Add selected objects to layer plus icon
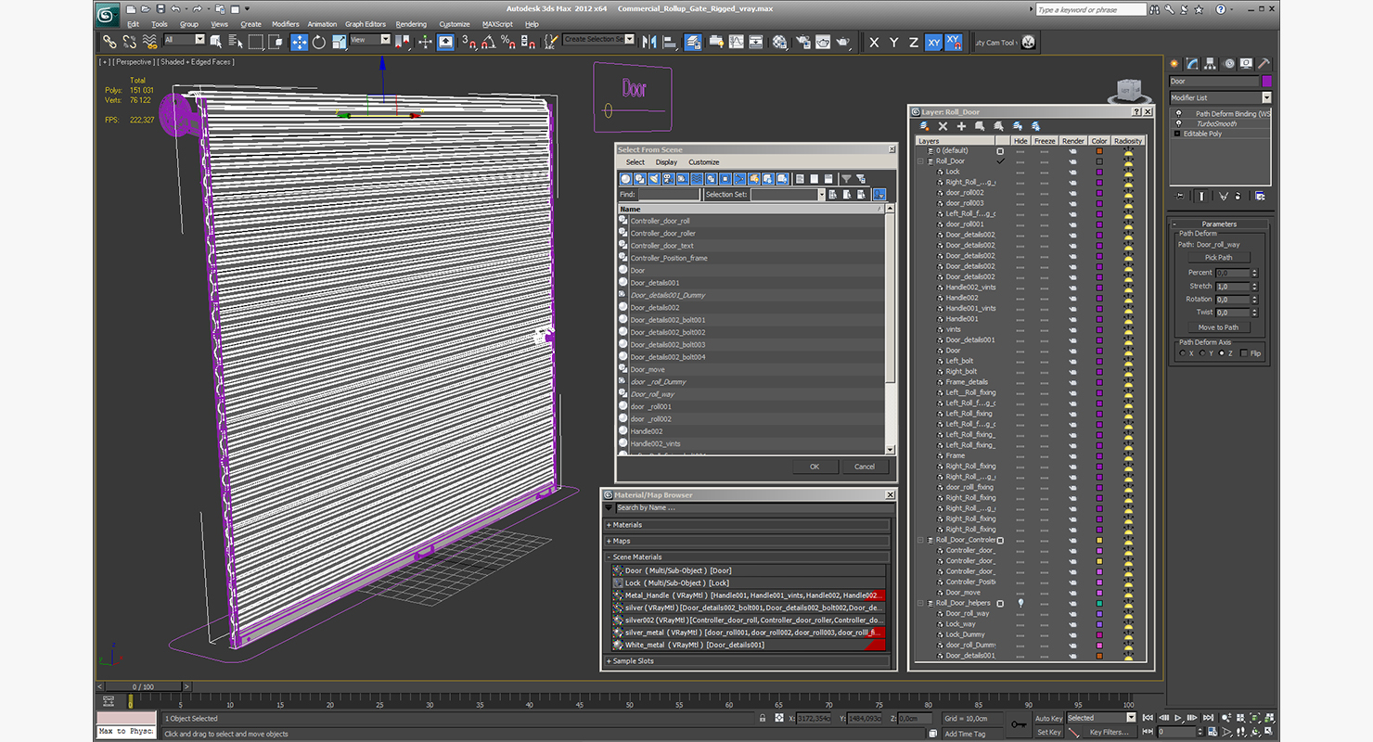This screenshot has height=742, width=1373. [x=961, y=126]
